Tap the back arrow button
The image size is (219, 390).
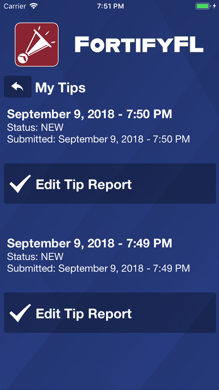coord(18,87)
